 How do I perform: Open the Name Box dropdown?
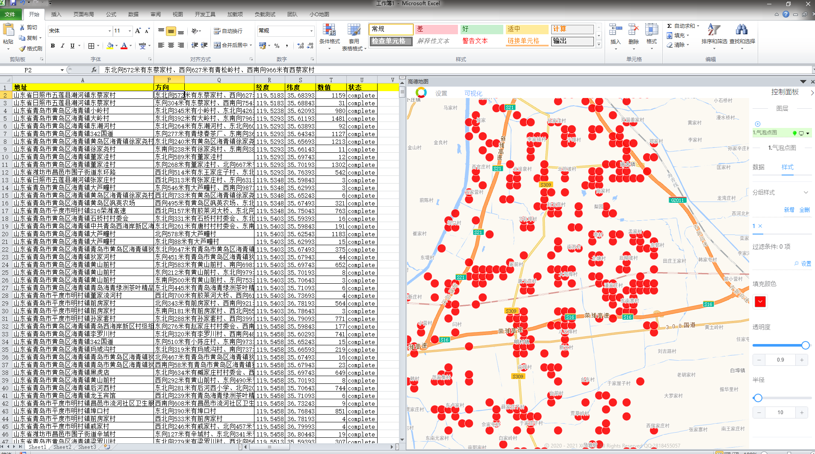click(x=62, y=70)
